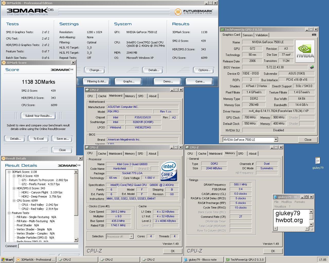Open About tab in CPU-Z CPU window
Viewport: 329px width, 263px height.
click(x=152, y=154)
